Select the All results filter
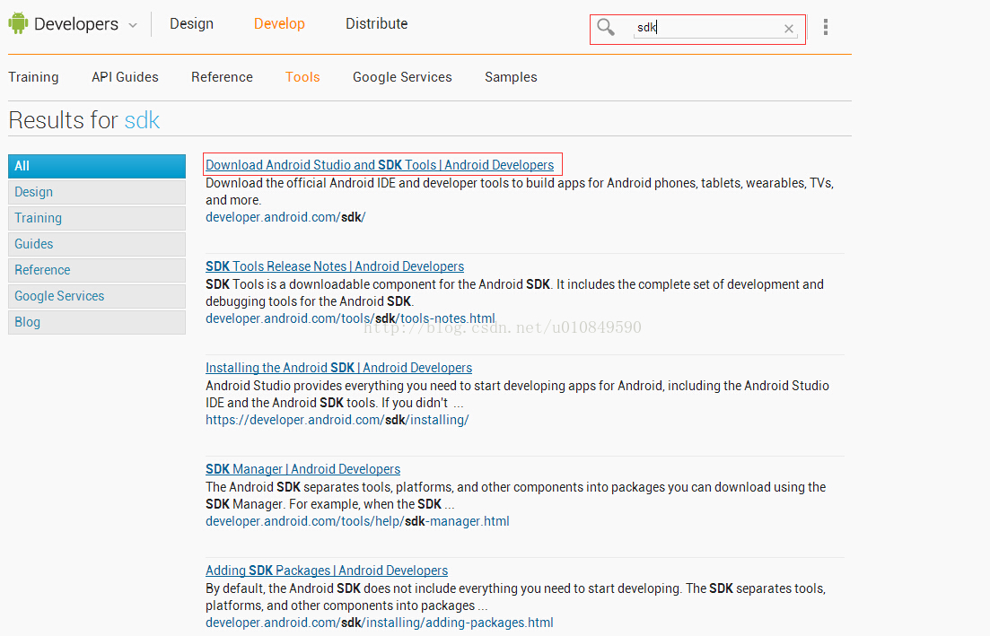 click(x=97, y=166)
